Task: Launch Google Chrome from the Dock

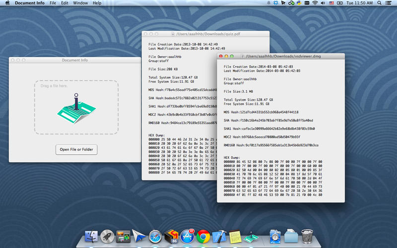Action: 203,237
